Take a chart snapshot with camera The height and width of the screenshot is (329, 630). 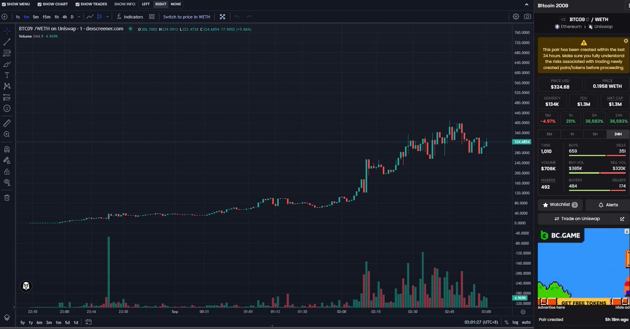(527, 17)
